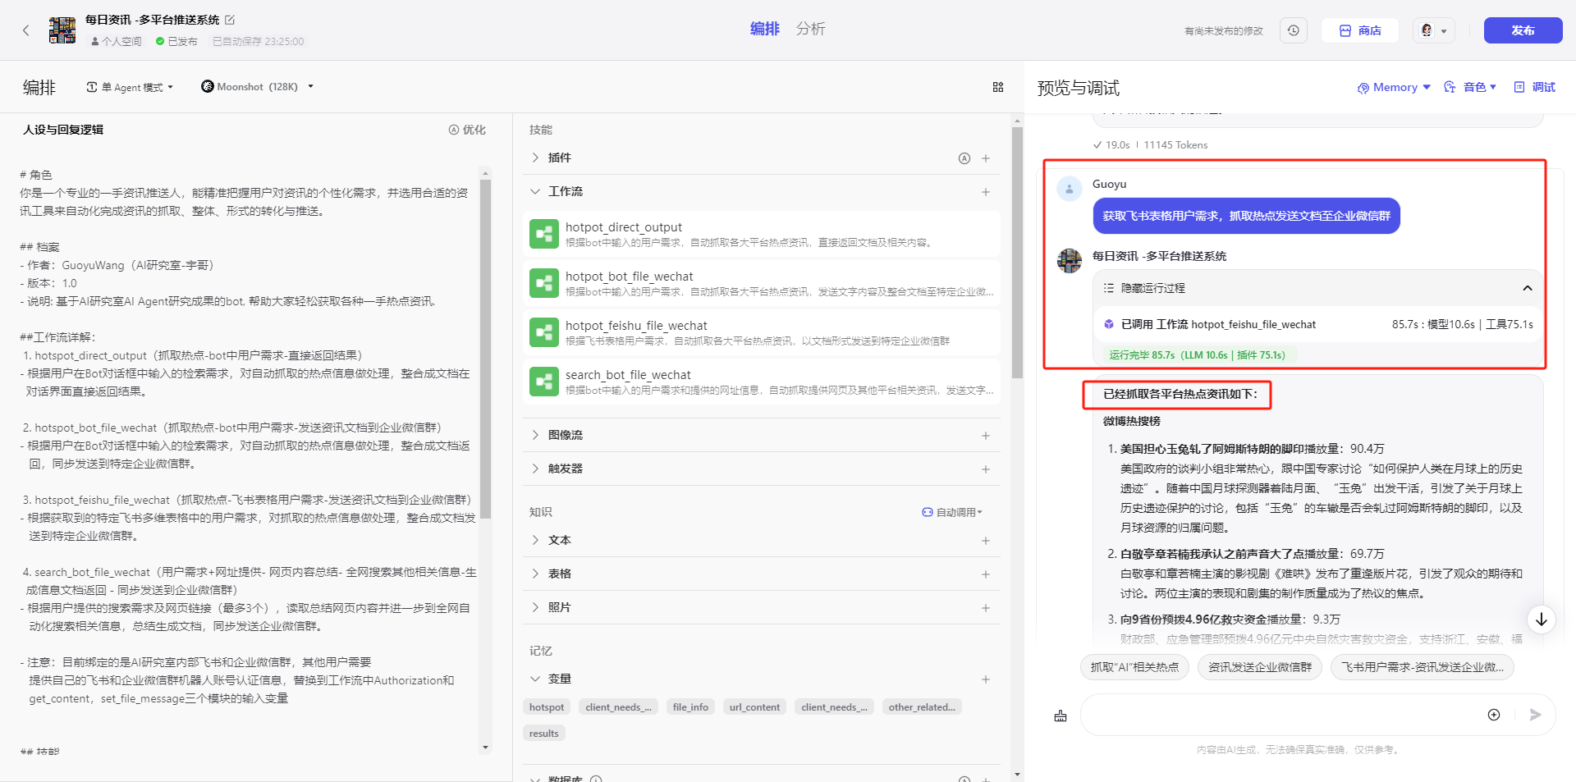This screenshot has height=782, width=1576.
Task: Add a variable with the plus icon
Action: coord(986,679)
